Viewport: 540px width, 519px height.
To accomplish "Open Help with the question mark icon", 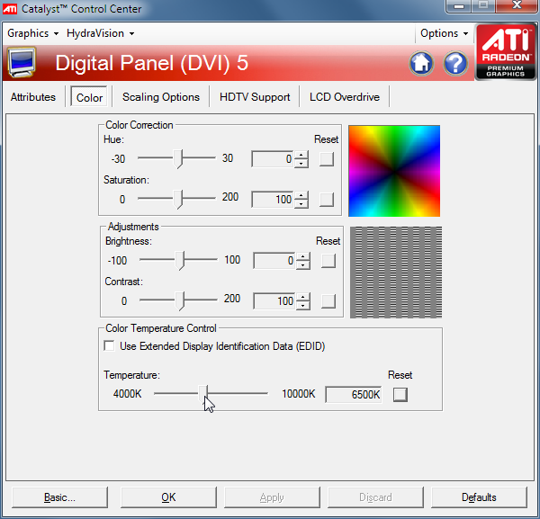I will click(x=455, y=63).
